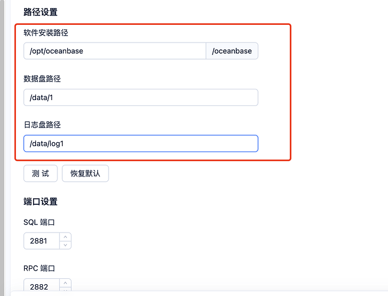
Task: Click the 端口设置 section heading
Action: point(40,201)
